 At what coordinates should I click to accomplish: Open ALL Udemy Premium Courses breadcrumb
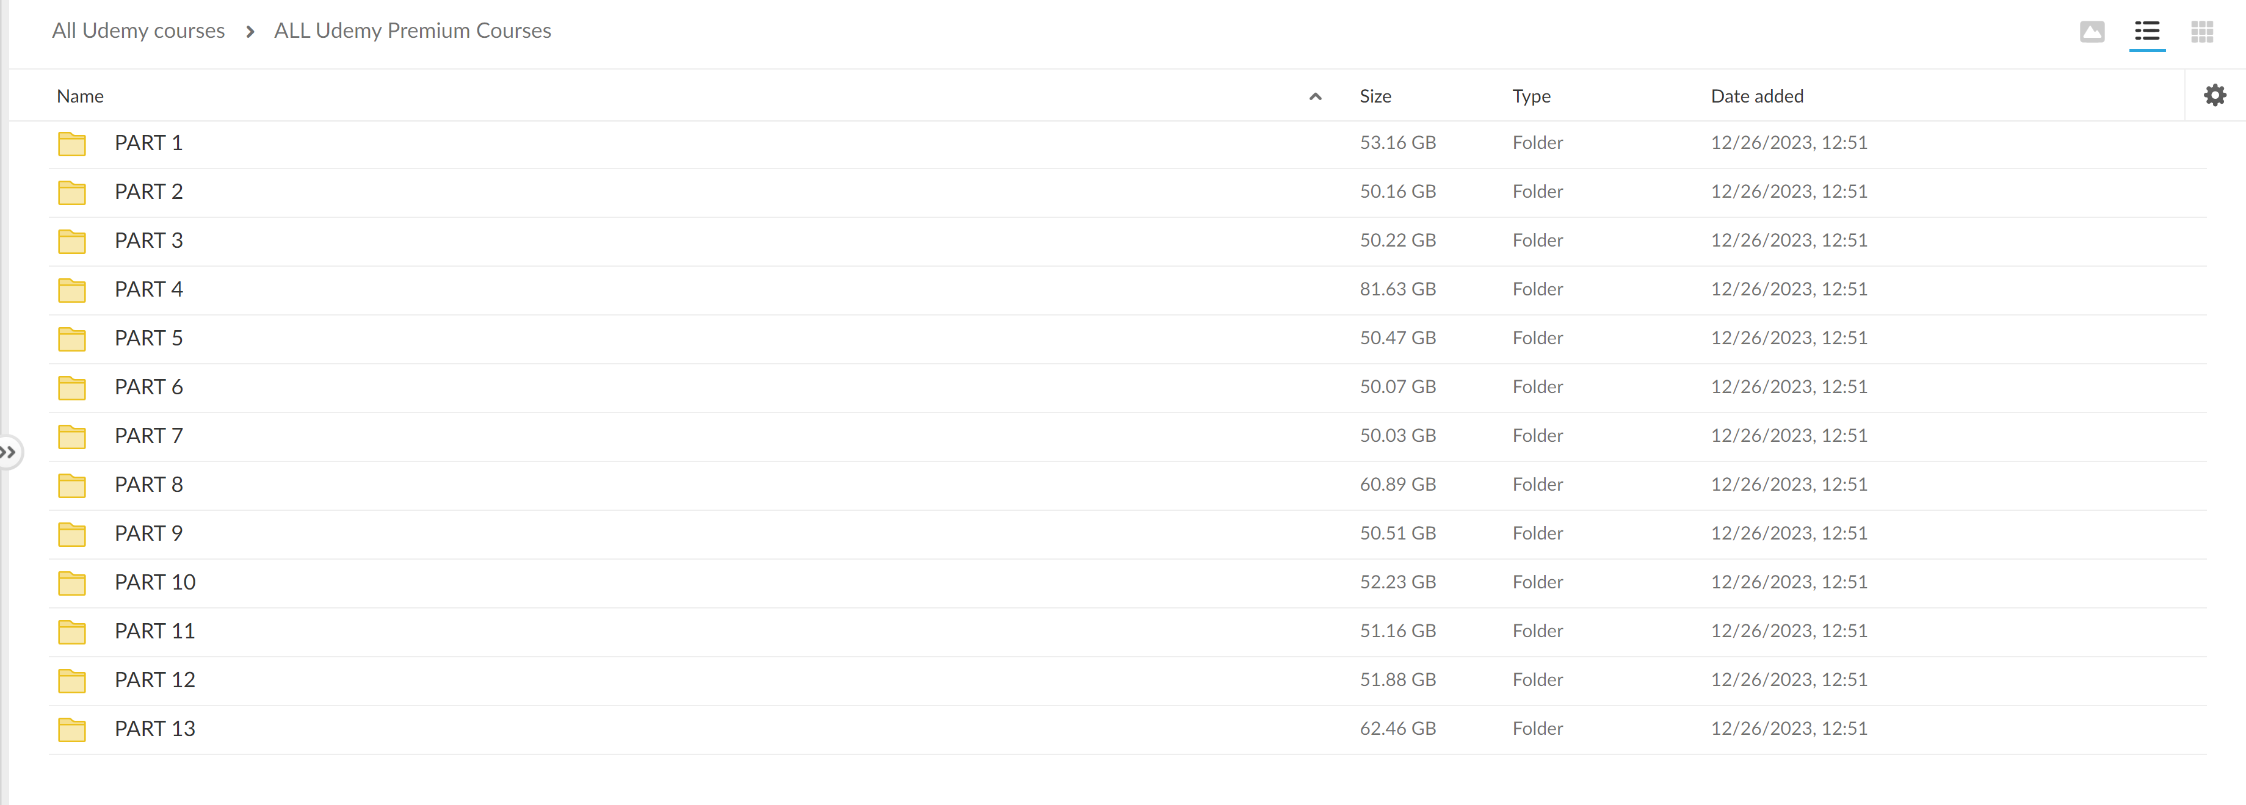click(413, 31)
